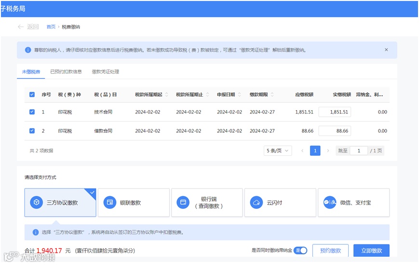The height and width of the screenshot is (265, 419).
Task: Click the 技术合同 cell in row 1
Action: click(103, 112)
